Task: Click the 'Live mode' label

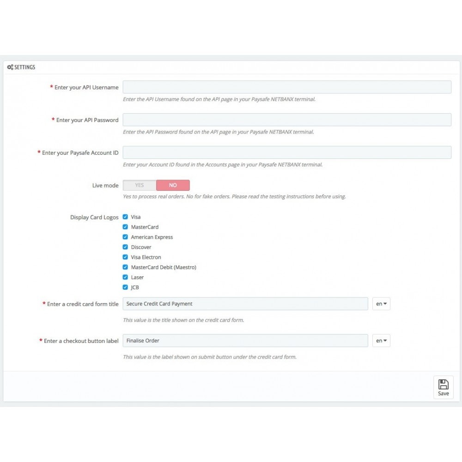Action: [x=105, y=186]
